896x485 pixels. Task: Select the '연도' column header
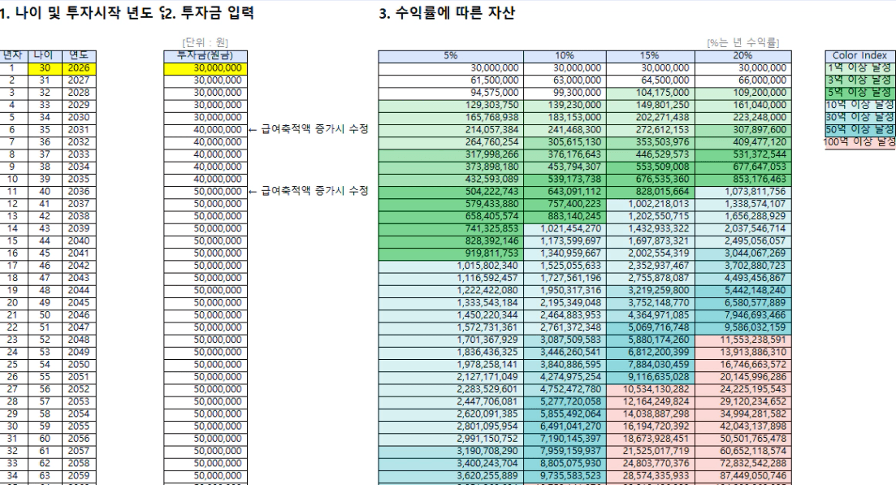(79, 56)
